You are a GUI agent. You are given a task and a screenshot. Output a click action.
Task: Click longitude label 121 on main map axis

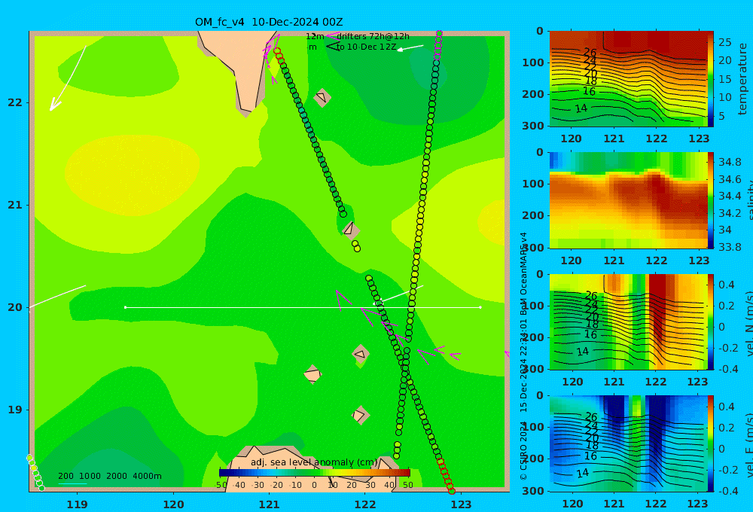click(270, 504)
